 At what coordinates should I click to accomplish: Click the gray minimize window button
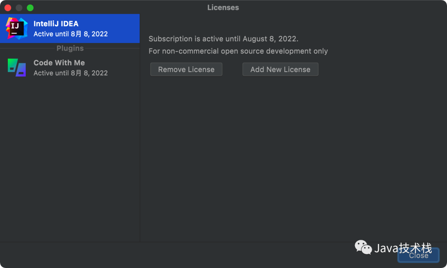[19, 8]
